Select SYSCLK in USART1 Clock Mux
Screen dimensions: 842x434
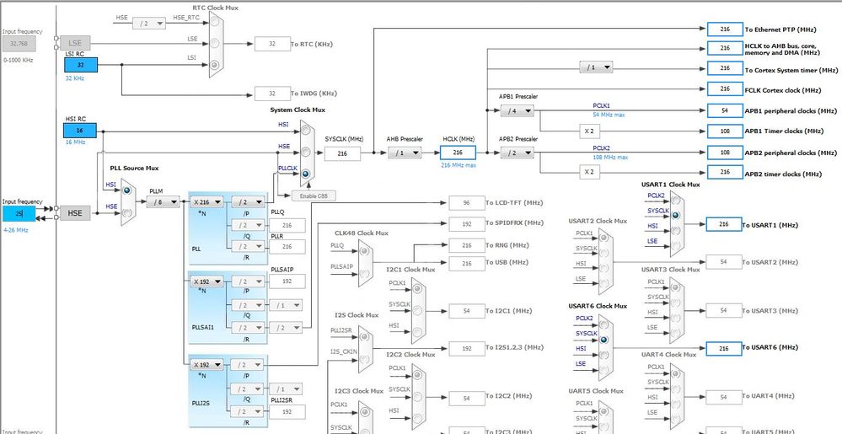point(676,216)
